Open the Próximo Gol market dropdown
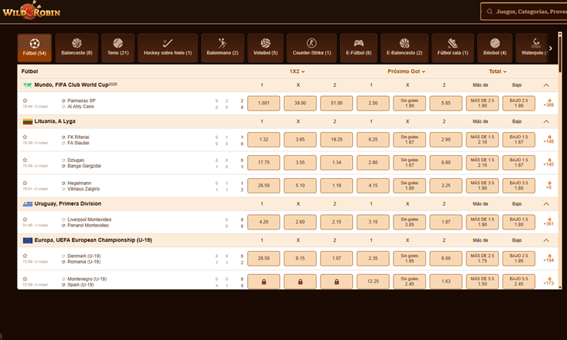 tap(407, 71)
